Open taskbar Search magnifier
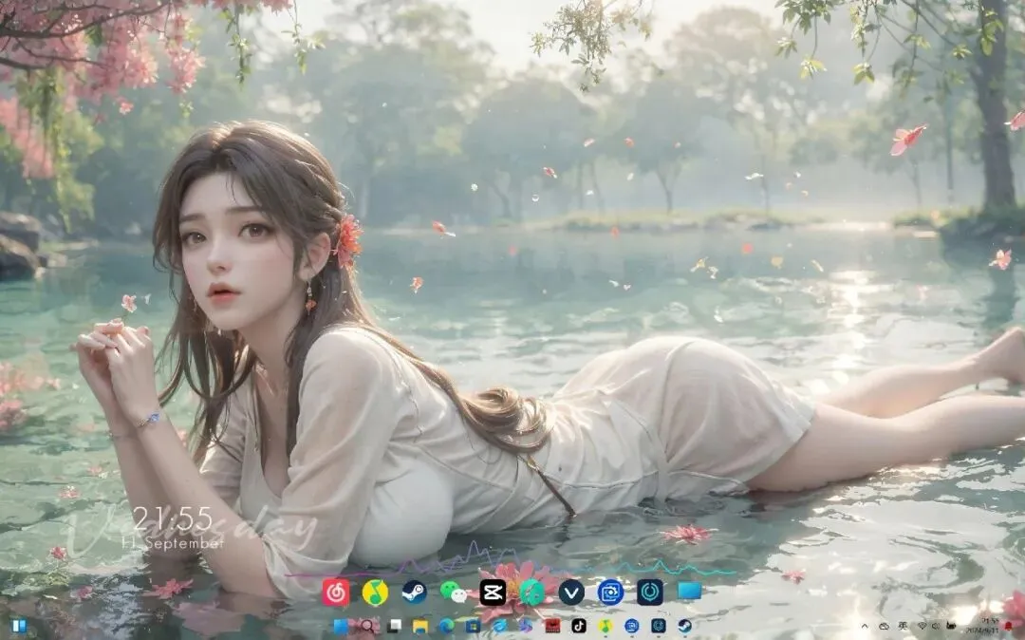1025x640 pixels. 367,627
